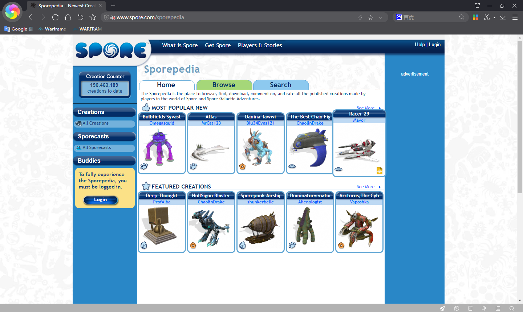Click the building icon on Deep Thought card
Viewport: 523px width, 312px height.
(x=144, y=246)
